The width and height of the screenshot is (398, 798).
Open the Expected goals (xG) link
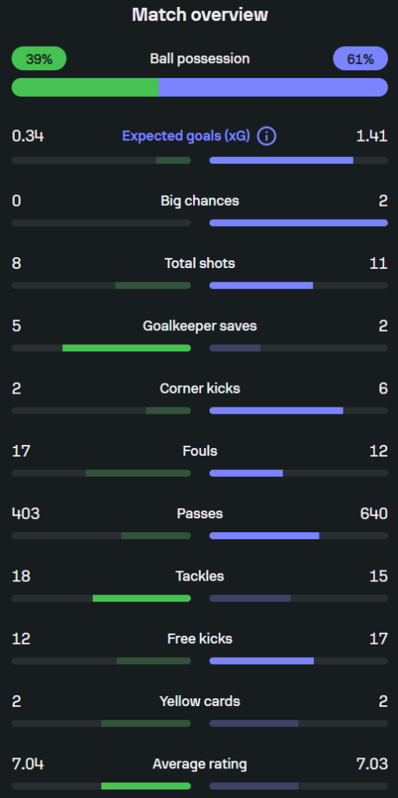point(186,136)
